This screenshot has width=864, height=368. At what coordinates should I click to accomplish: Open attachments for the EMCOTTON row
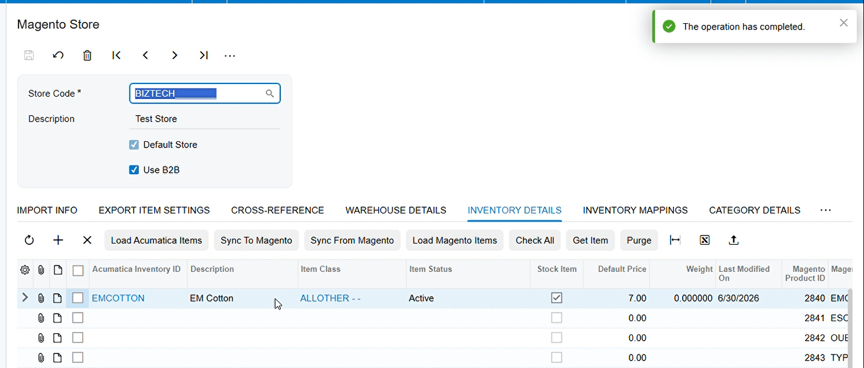point(41,299)
